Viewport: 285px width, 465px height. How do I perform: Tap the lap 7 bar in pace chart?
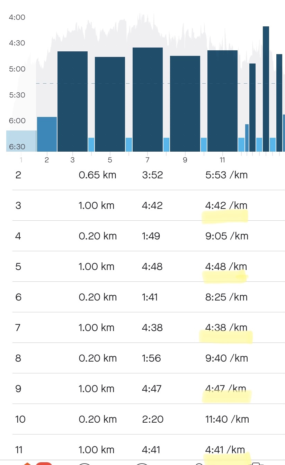[x=148, y=100]
